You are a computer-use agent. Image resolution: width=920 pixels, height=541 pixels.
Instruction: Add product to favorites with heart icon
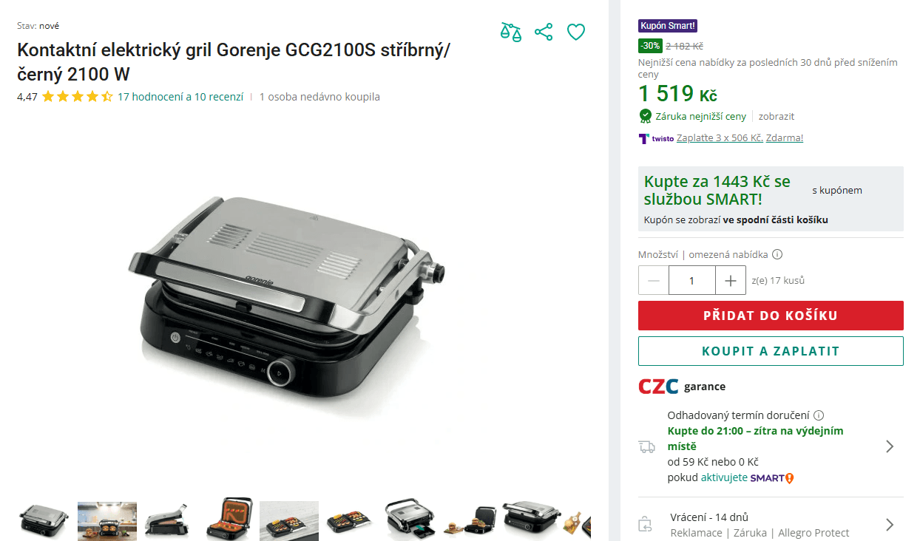click(x=576, y=32)
